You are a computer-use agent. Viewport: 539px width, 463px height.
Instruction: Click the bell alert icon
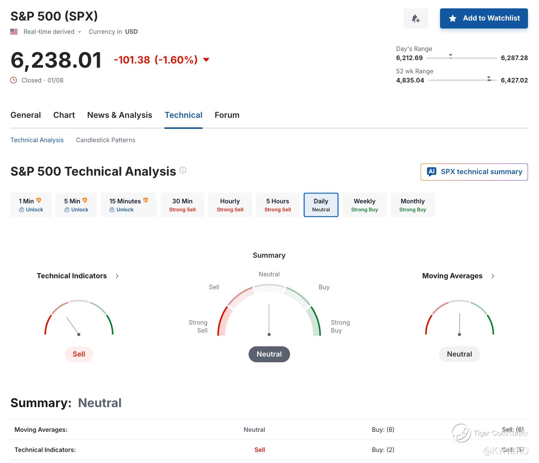(x=415, y=18)
